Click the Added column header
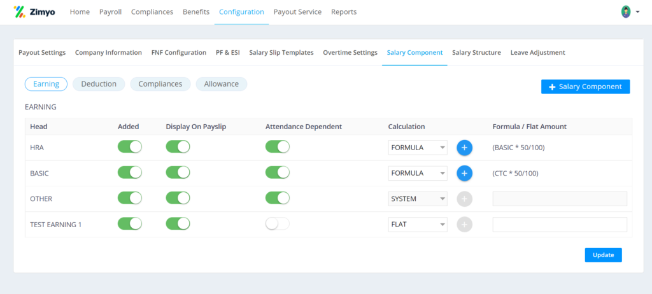This screenshot has width=652, height=294. point(129,127)
